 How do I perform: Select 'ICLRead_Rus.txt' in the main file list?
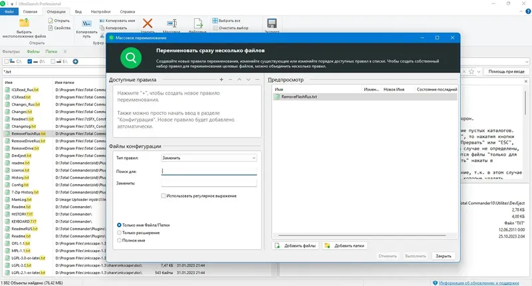tap(25, 90)
